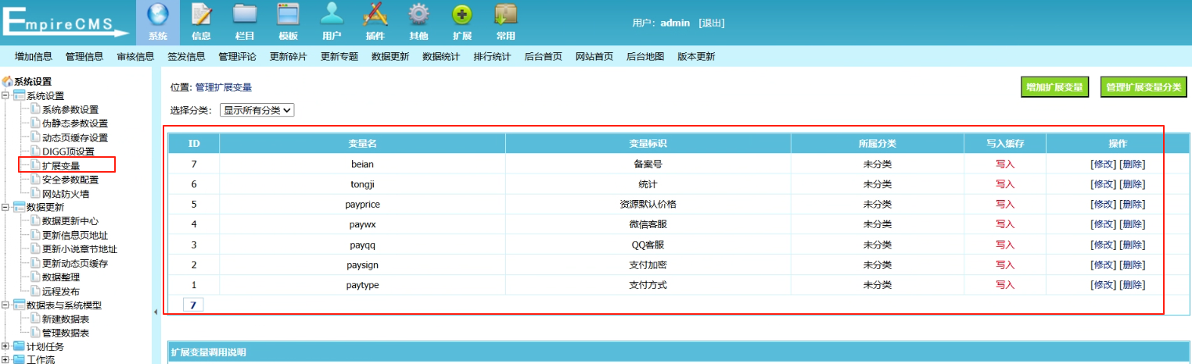Click 写入 for the tongji row

pyautogui.click(x=1005, y=184)
